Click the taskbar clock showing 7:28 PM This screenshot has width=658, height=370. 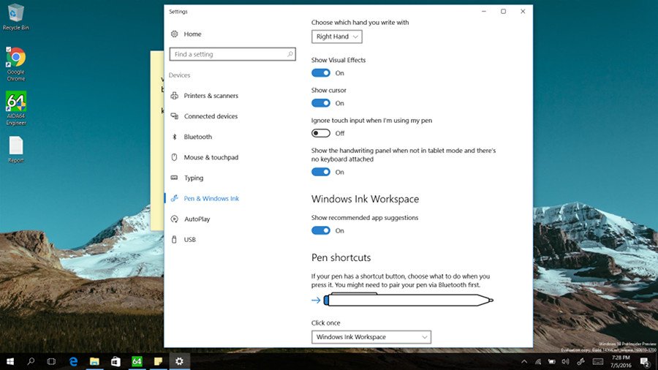[621, 362]
